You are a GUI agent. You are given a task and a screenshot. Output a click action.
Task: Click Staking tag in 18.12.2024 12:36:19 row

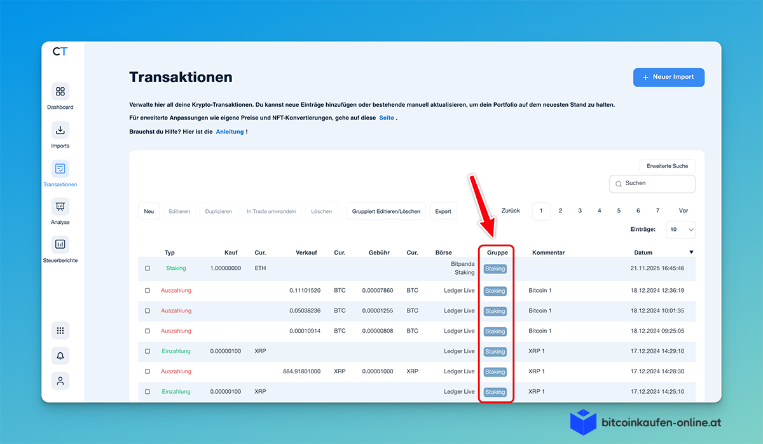(x=495, y=291)
